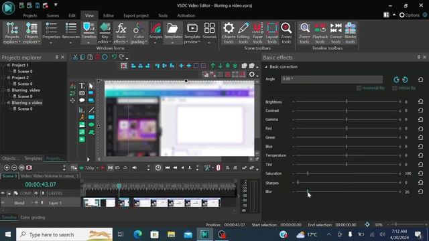This screenshot has height=241, width=429.
Task: Collapse the Basic correction section
Action: pyautogui.click(x=265, y=67)
